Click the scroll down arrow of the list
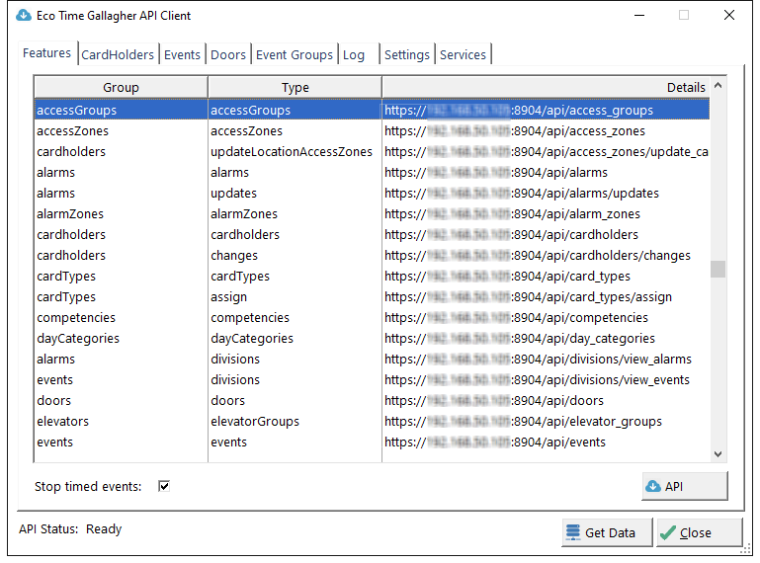This screenshot has height=563, width=760. pos(718,454)
